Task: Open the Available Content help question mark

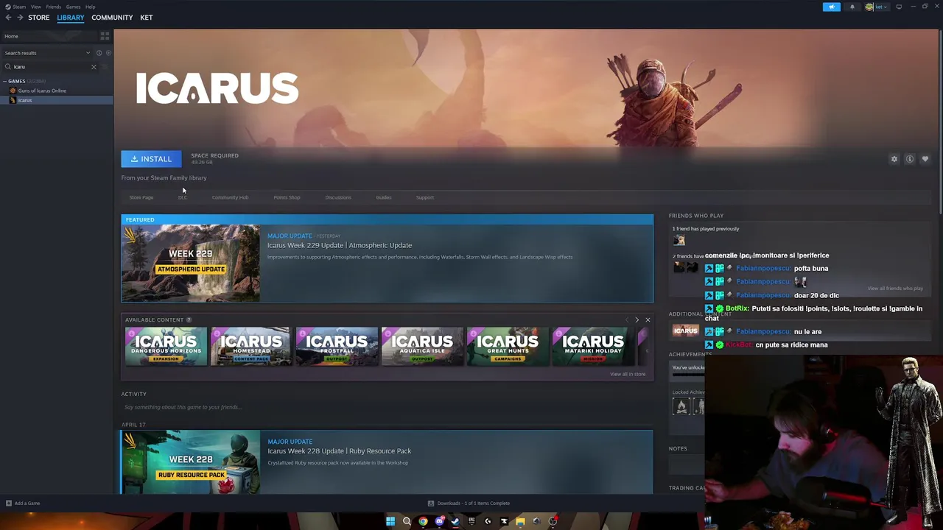Action: point(189,320)
